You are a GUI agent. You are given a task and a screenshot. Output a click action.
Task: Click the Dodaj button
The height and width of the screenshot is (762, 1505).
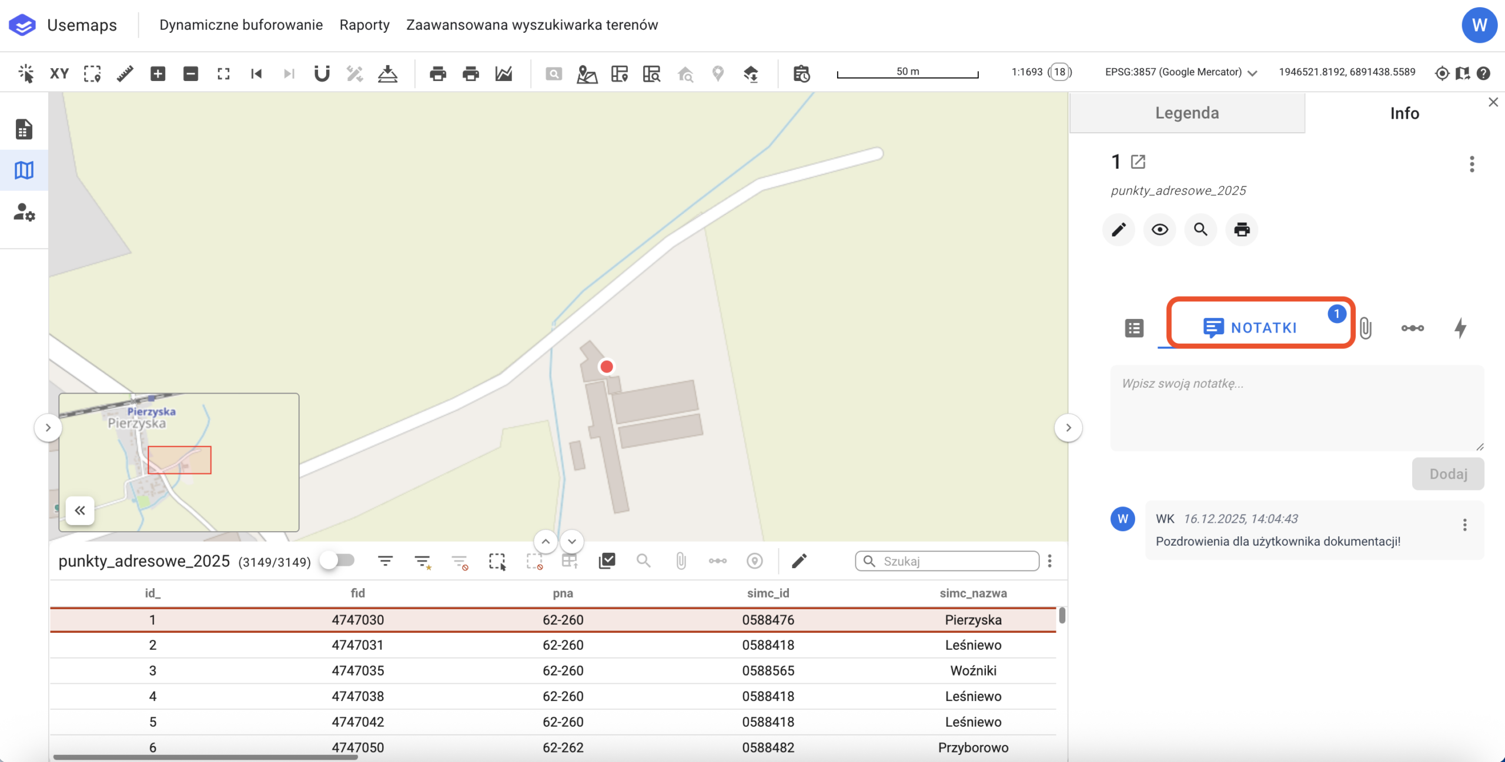(x=1448, y=474)
